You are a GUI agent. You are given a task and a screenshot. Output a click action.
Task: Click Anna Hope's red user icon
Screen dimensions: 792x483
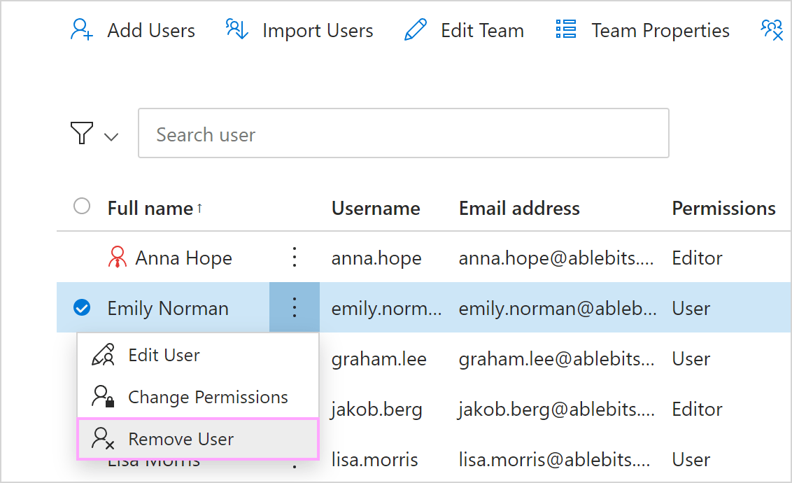(117, 257)
